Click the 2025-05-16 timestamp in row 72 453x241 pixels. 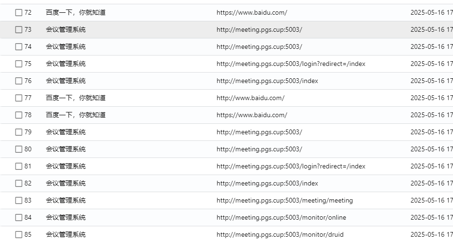click(x=432, y=12)
